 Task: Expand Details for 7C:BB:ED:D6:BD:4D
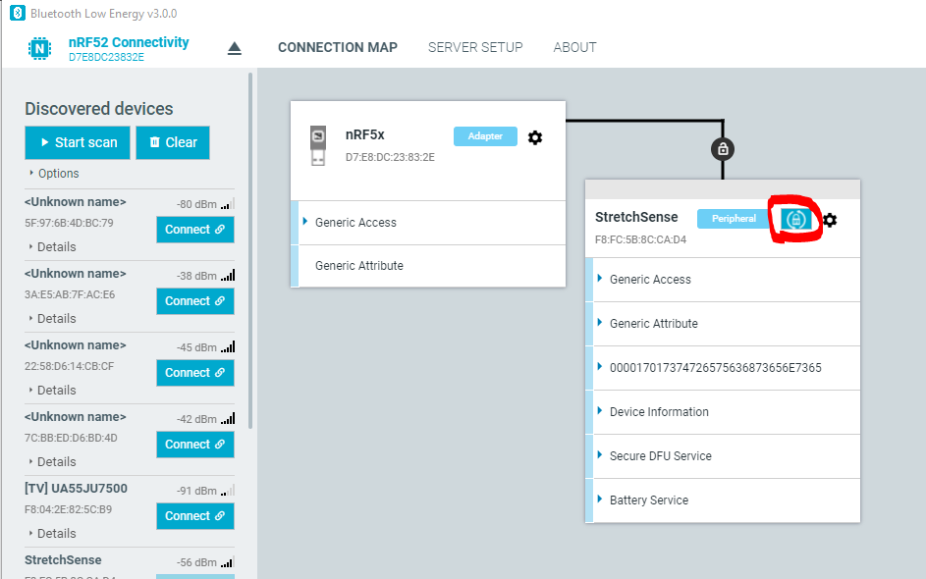[53, 461]
